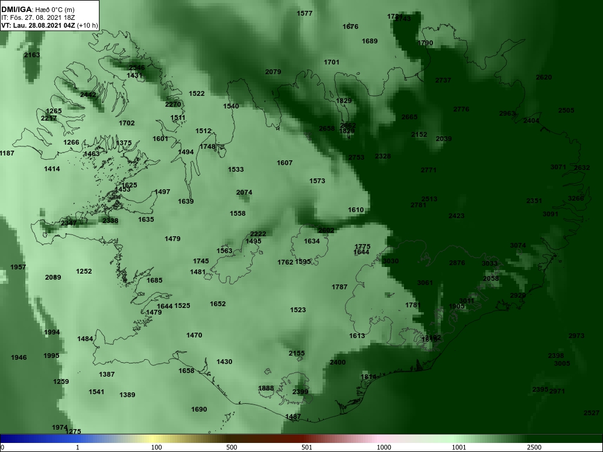Viewport: 603px width, 452px height.
Task: Select the initial time line 'IT: Fös. 27. 08. 2021 18Z'
Action: point(38,17)
